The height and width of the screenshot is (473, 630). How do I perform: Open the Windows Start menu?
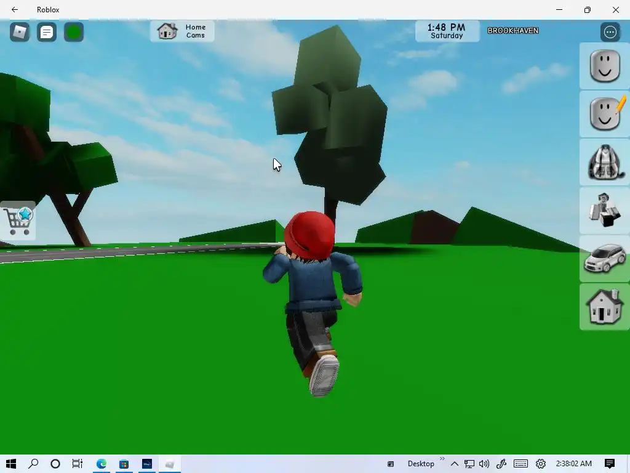point(11,464)
